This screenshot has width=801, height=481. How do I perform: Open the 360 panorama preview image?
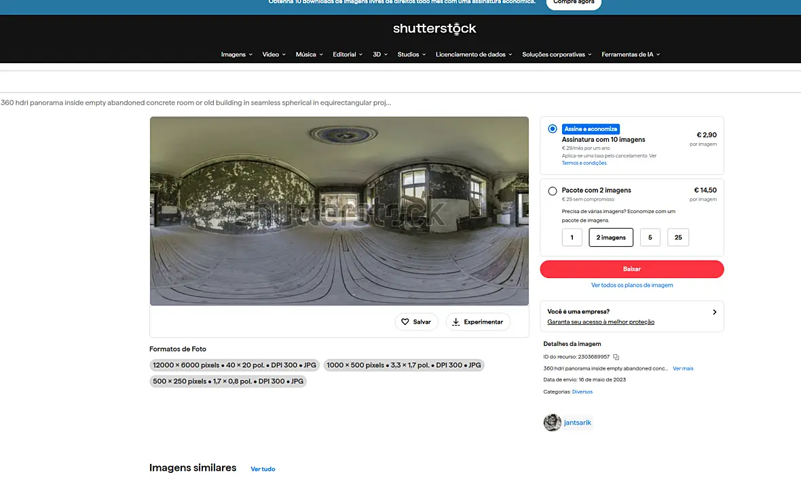pyautogui.click(x=339, y=211)
